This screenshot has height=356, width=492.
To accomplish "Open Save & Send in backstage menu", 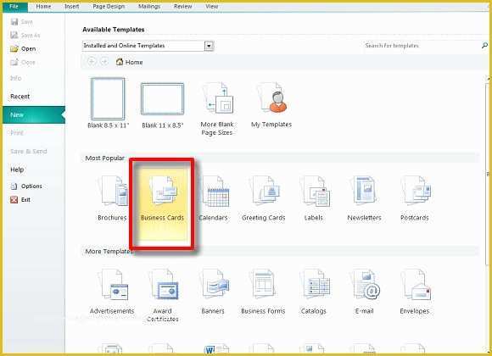I will 29,151.
